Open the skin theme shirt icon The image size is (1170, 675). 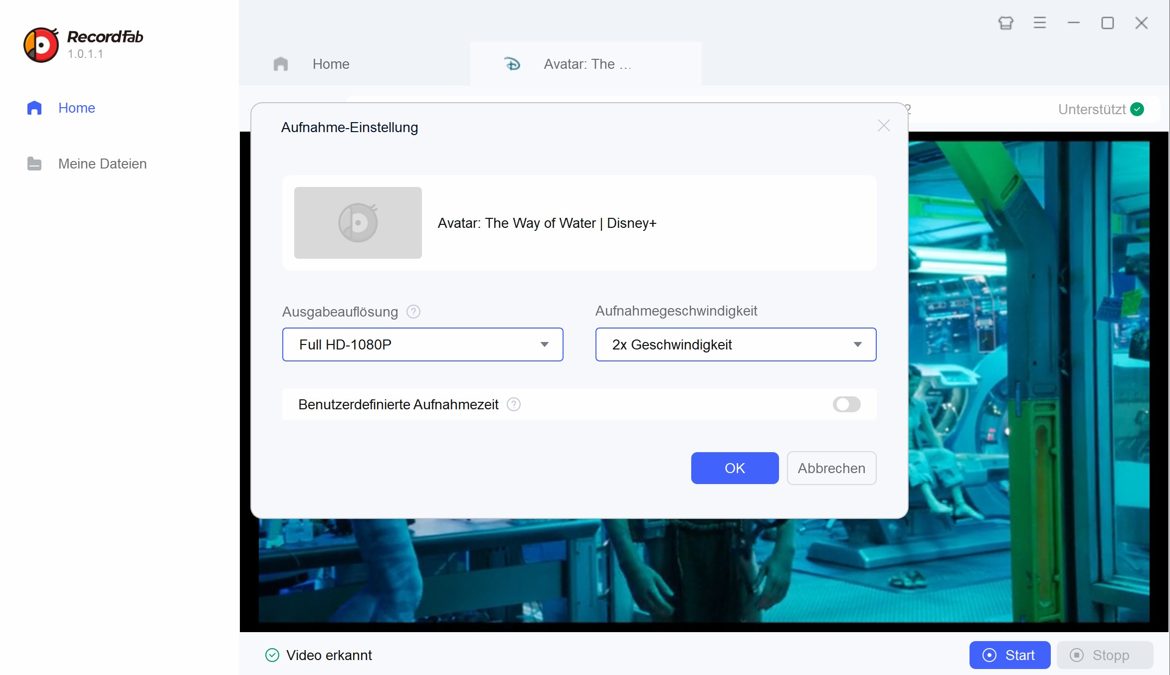[1006, 23]
